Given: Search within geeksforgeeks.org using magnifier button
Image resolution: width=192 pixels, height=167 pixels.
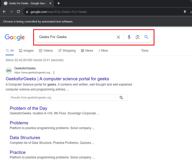Looking at the screenshot, I should pyautogui.click(x=121, y=98).
